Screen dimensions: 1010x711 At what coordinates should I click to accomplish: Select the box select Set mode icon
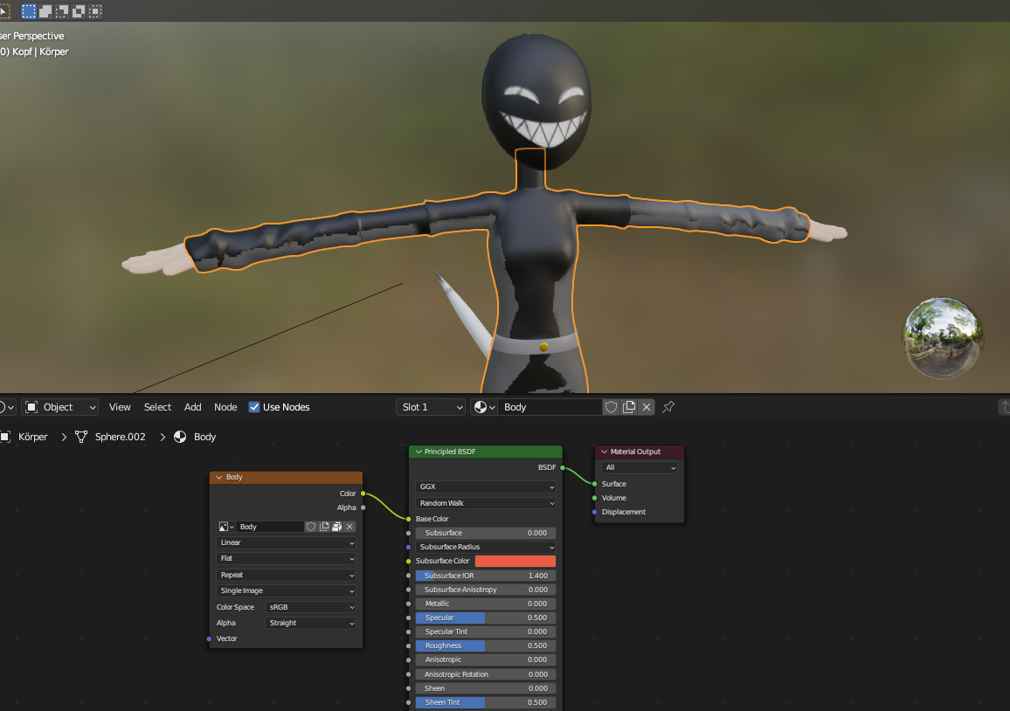coord(29,10)
